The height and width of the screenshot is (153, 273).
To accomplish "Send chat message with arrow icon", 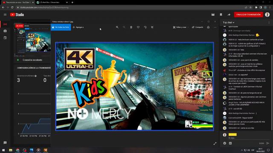I will (268, 143).
